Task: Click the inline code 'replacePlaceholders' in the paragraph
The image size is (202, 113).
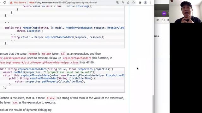Action: pyautogui.click(x=77, y=58)
